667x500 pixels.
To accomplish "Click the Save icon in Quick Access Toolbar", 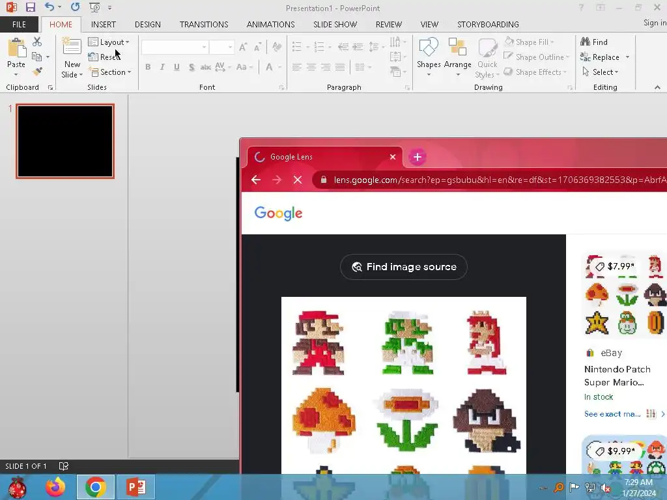I will click(30, 7).
